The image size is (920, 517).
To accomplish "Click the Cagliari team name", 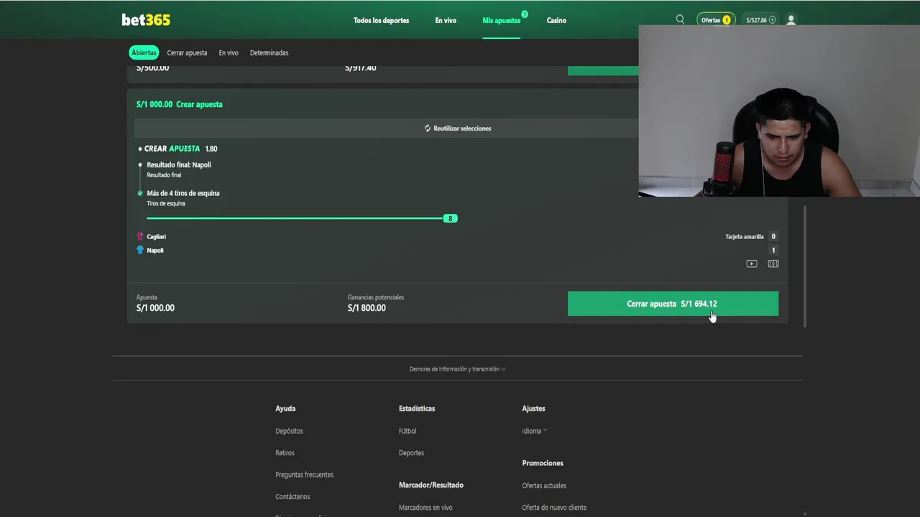I will pyautogui.click(x=156, y=236).
